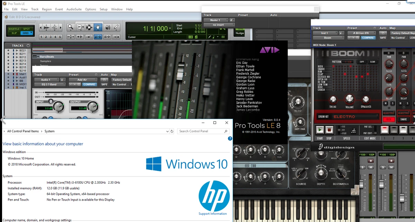
Task: Select the Pencil tool
Action: click(x=116, y=26)
